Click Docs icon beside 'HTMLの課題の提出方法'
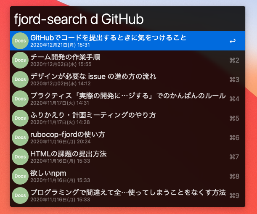The height and width of the screenshot is (214, 257). click(x=20, y=157)
